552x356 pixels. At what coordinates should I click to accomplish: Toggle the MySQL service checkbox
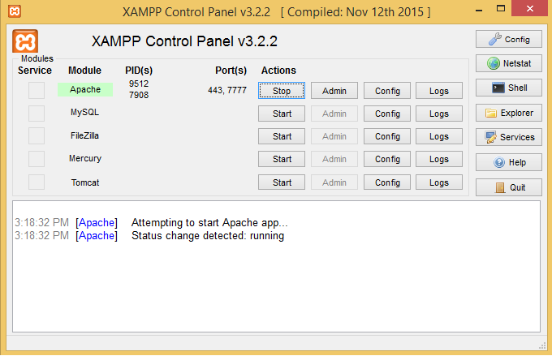tap(37, 114)
